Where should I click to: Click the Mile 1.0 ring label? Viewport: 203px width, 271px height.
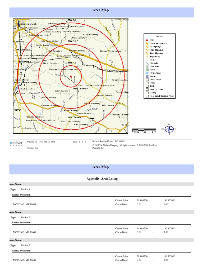pyautogui.click(x=72, y=63)
